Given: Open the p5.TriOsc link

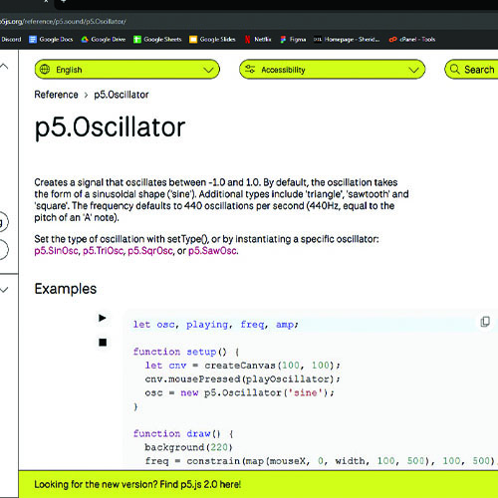Looking at the screenshot, I should pyautogui.click(x=103, y=251).
